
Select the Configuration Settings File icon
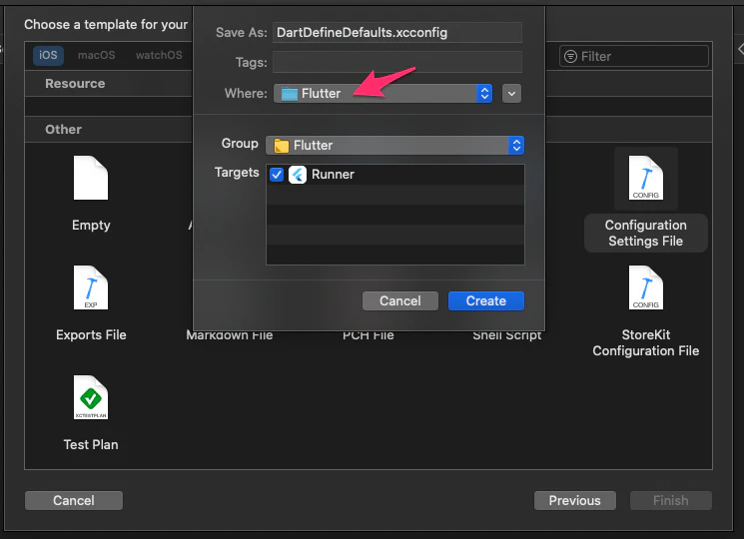[646, 178]
